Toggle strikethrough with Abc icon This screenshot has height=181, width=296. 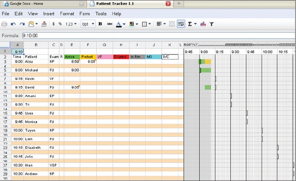(109, 24)
